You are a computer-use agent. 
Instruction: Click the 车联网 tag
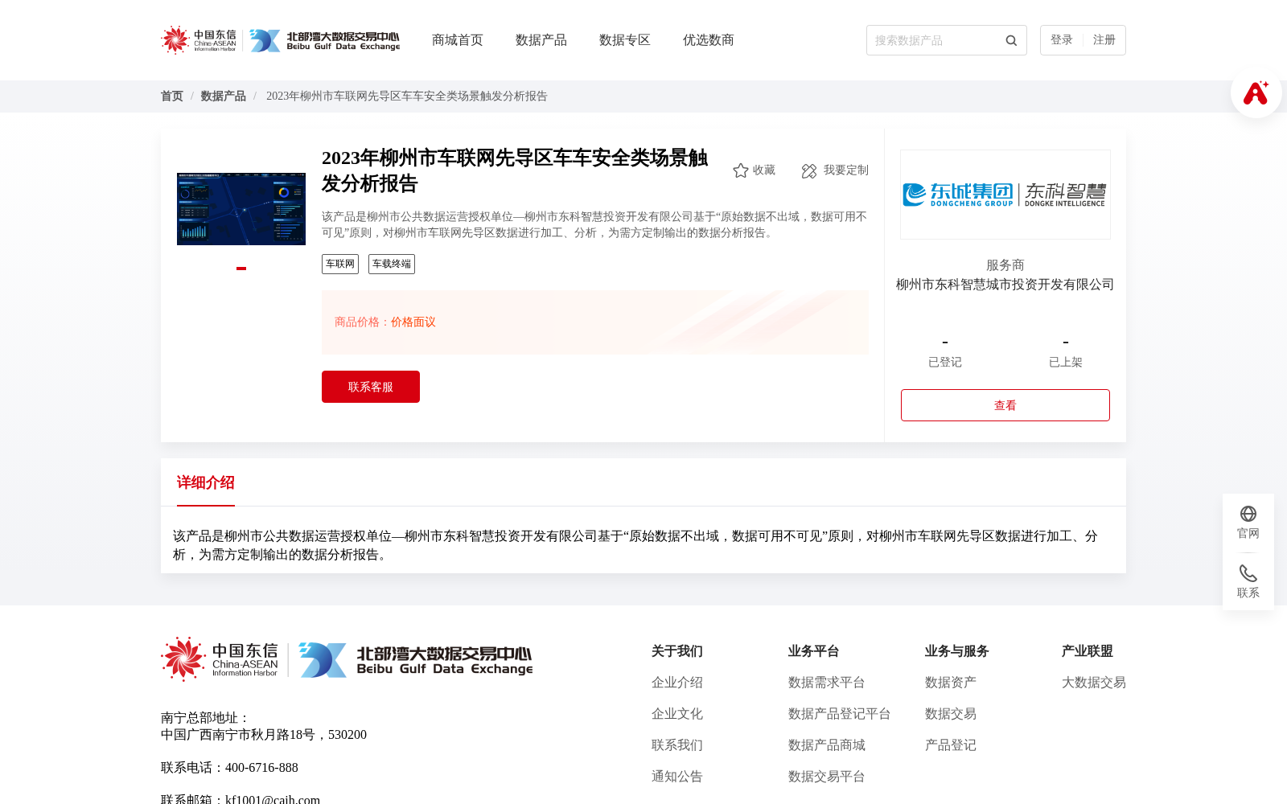[x=340, y=264]
